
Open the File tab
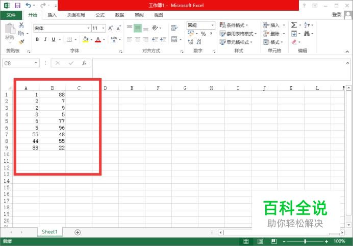[x=11, y=15]
